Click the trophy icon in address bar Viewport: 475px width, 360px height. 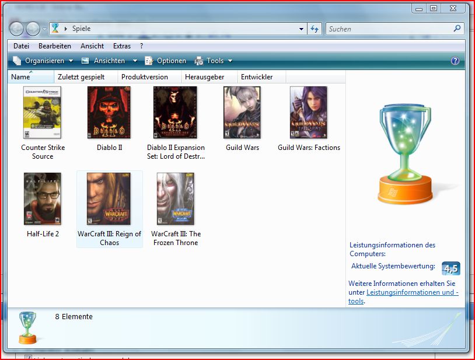coord(55,28)
